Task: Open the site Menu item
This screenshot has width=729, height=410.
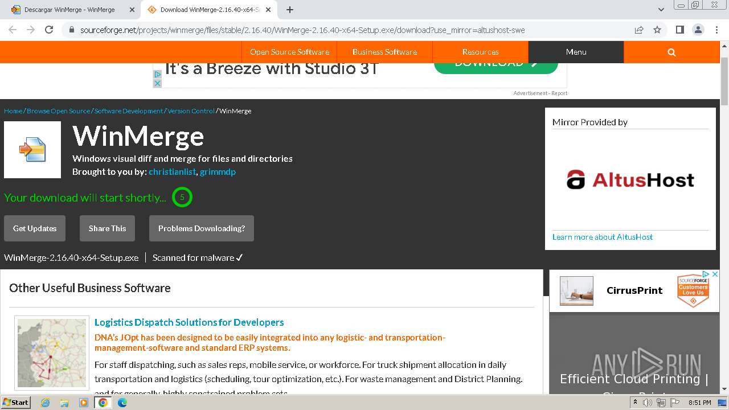Action: 576,52
